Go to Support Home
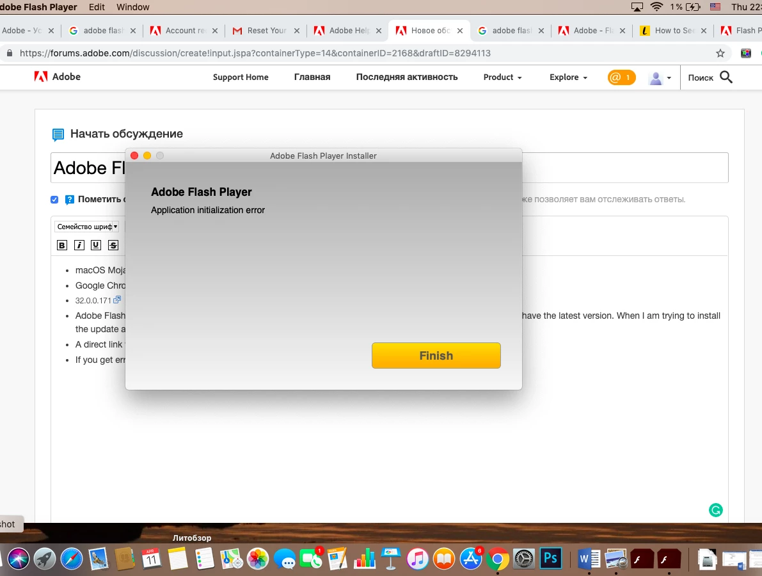762x576 pixels. (x=241, y=77)
